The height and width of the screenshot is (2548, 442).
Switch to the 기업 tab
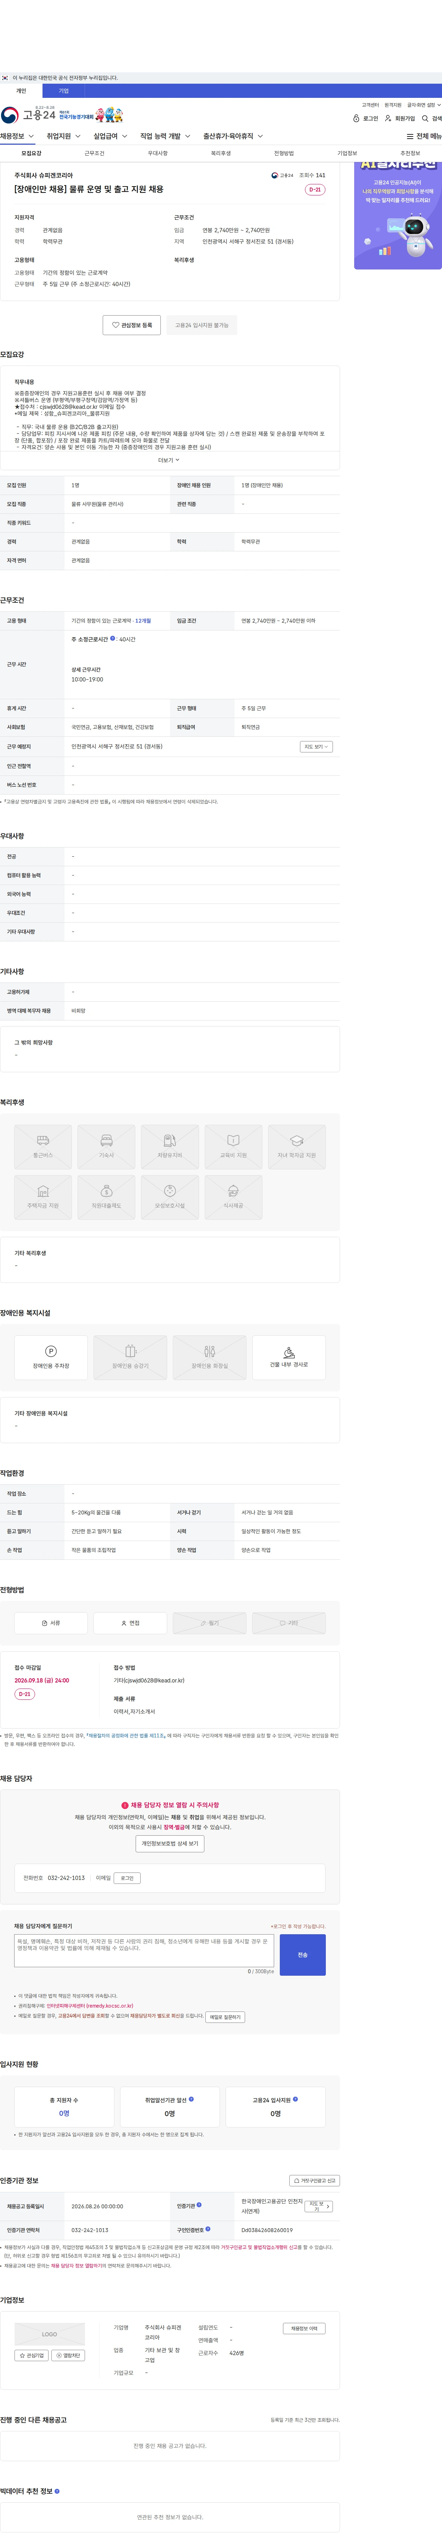tap(63, 91)
